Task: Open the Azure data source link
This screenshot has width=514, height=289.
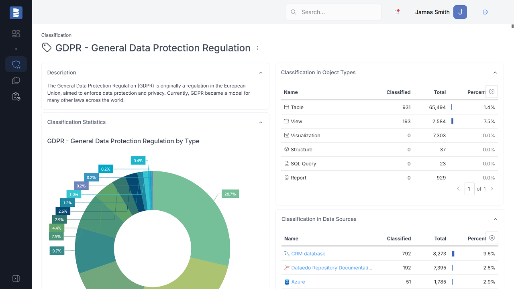Action: (298, 282)
